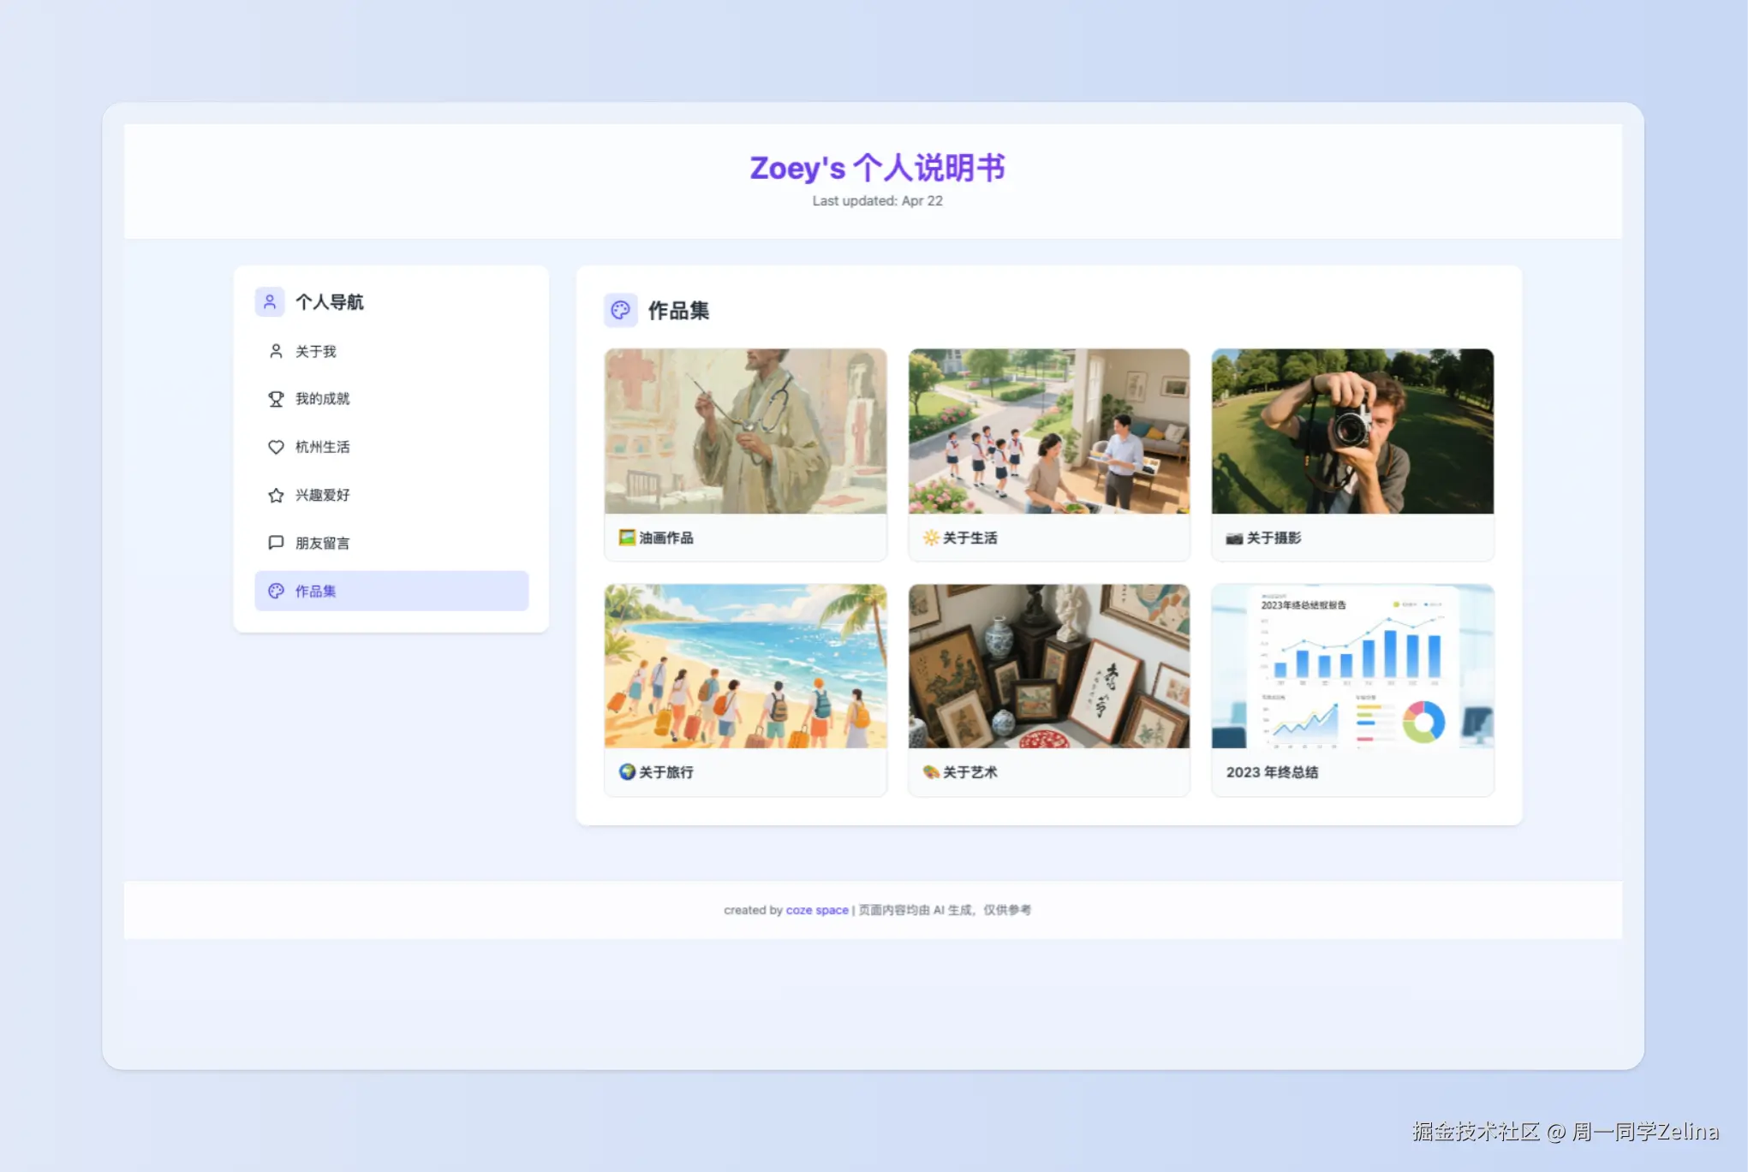Open the beach 关于旅行 thumbnail
1748x1172 pixels.
745,666
